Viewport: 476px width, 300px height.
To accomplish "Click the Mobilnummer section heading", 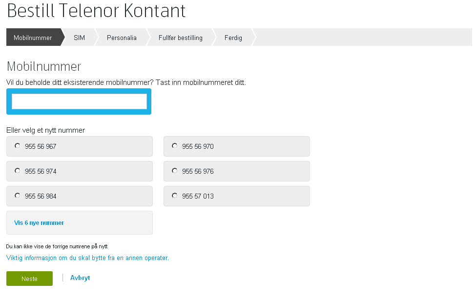I will 44,66.
